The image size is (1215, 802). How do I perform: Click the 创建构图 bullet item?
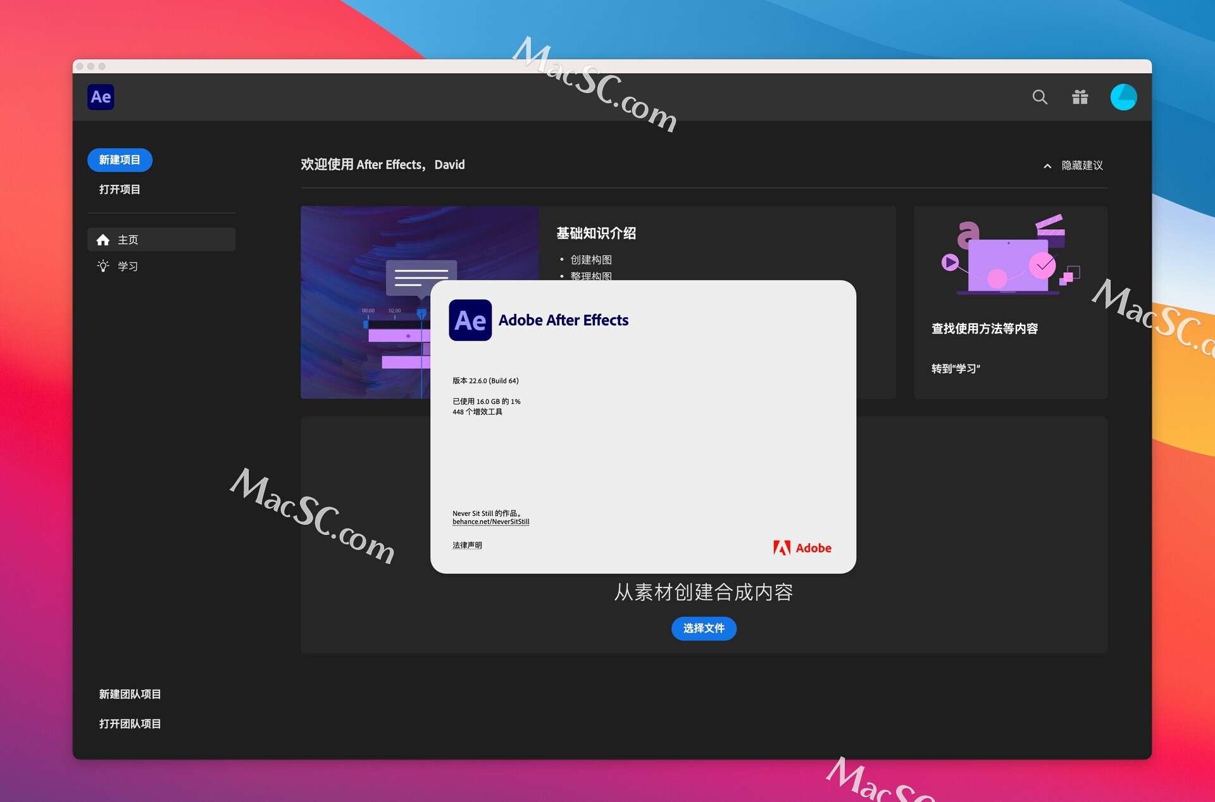(591, 260)
